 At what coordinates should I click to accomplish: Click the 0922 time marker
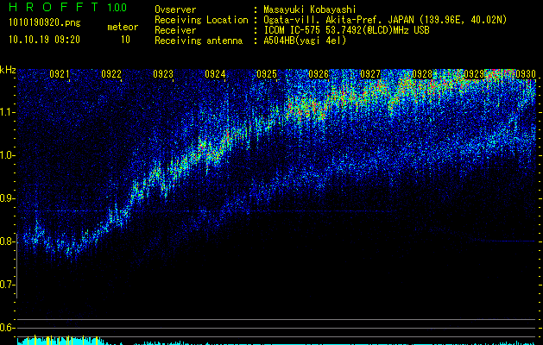click(x=111, y=74)
